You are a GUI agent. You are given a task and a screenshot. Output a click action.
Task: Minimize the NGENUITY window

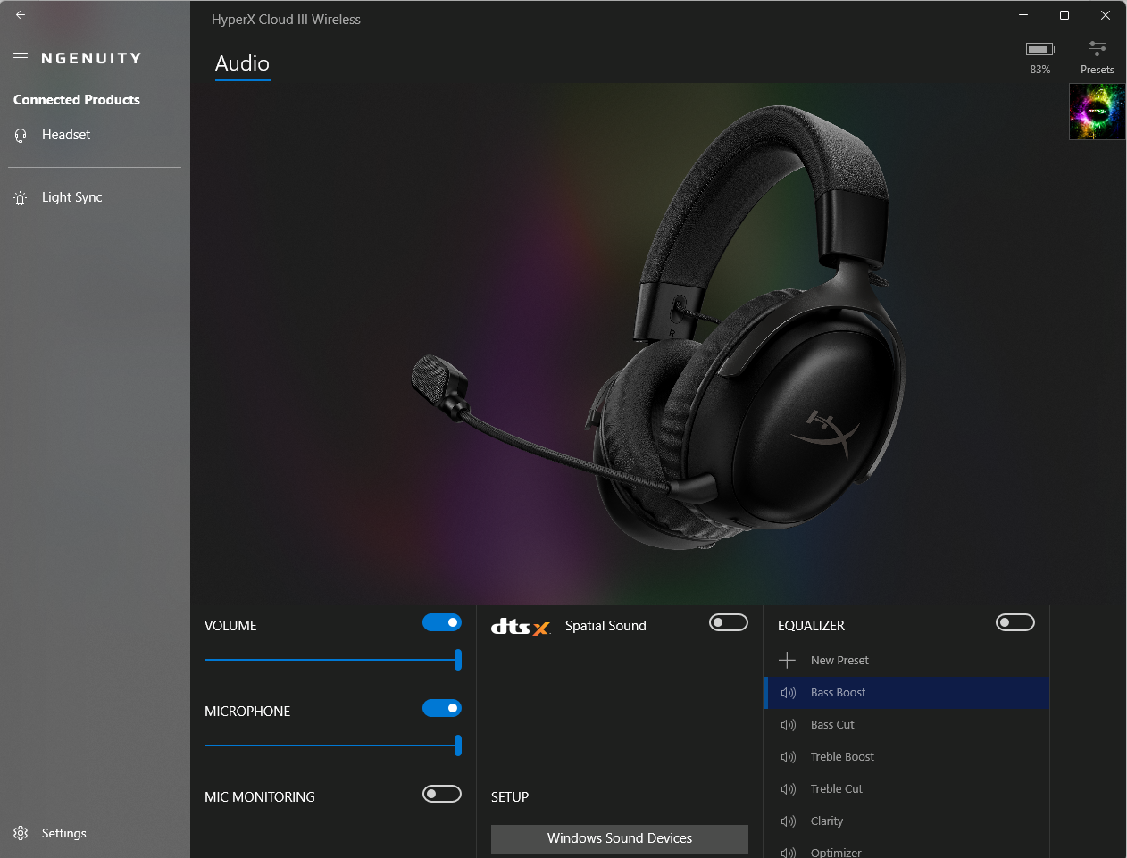[x=1023, y=15]
